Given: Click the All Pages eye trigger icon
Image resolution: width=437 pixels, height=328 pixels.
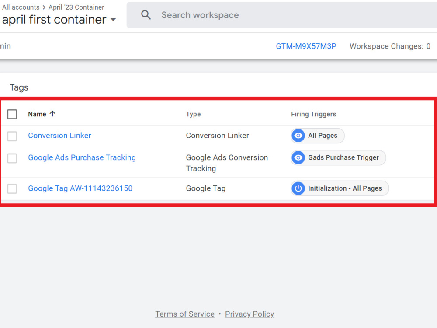Looking at the screenshot, I should (x=298, y=136).
